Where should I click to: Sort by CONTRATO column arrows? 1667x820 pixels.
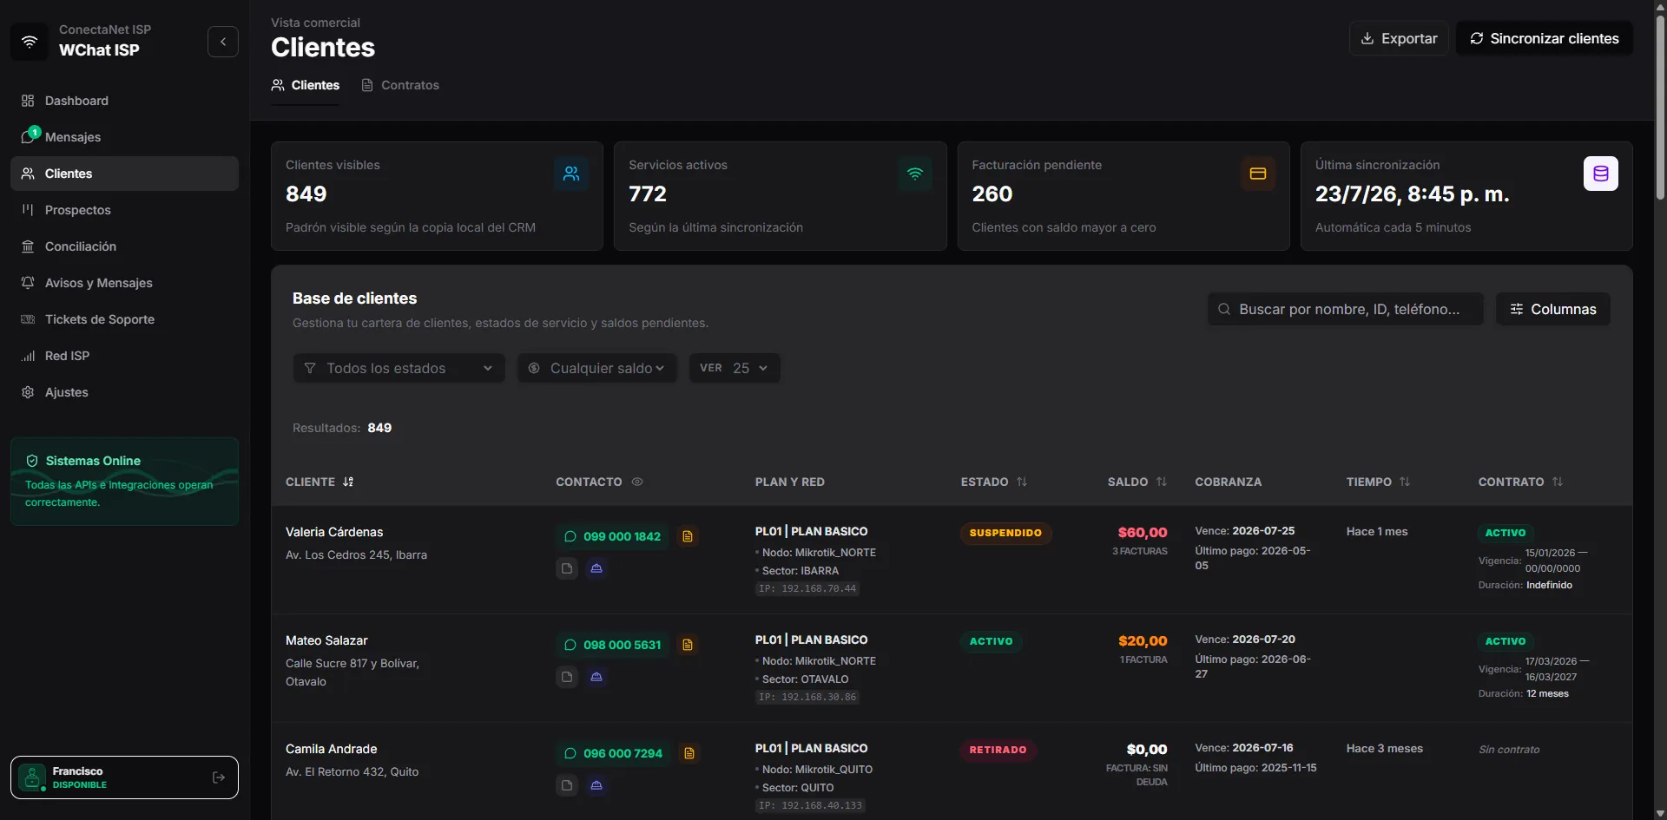pyautogui.click(x=1558, y=482)
